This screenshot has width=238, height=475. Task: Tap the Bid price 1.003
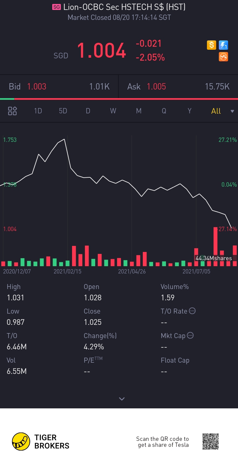click(x=37, y=87)
